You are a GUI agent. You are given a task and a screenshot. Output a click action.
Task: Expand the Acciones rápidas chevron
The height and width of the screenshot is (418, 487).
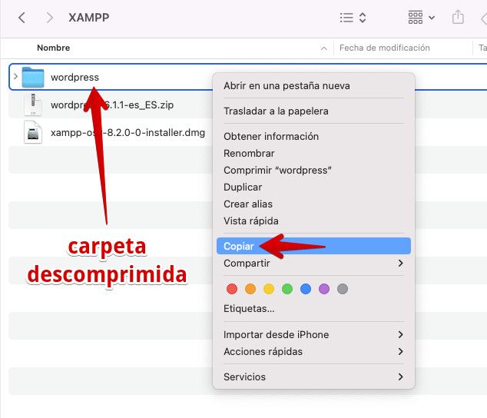click(401, 351)
